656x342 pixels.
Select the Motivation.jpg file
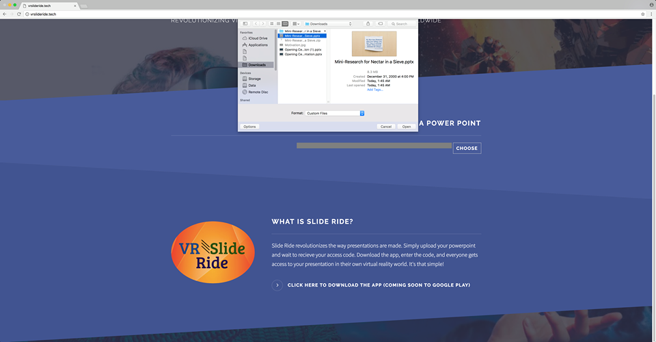[303, 45]
